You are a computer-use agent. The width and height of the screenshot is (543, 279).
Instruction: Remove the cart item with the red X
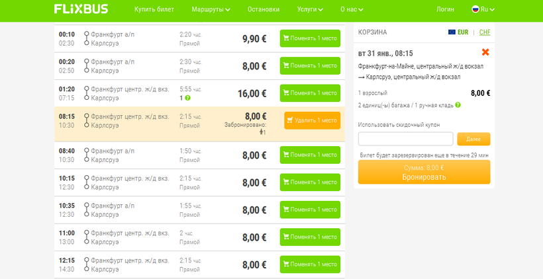click(485, 52)
